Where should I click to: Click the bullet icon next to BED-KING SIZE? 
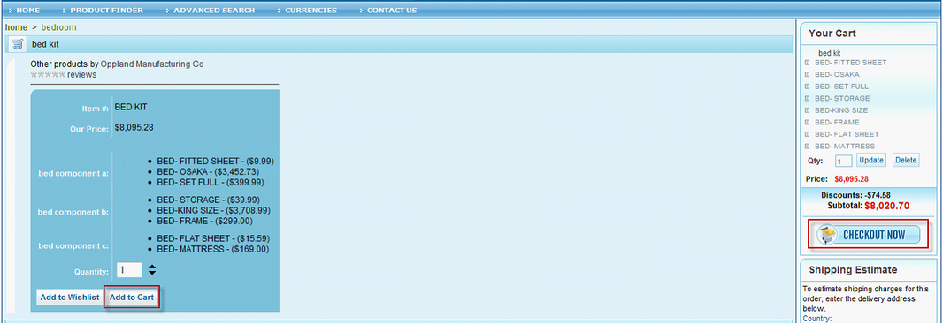point(807,110)
